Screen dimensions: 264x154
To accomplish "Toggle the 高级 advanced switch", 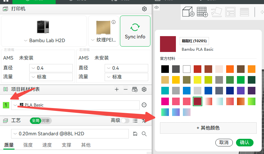I will click(x=125, y=121).
